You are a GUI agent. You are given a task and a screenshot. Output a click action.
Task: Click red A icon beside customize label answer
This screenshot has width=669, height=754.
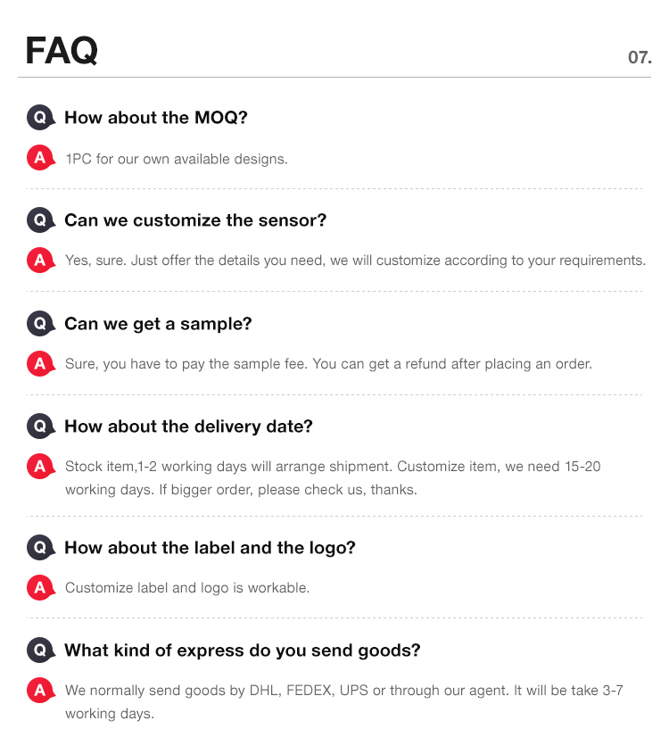click(41, 588)
